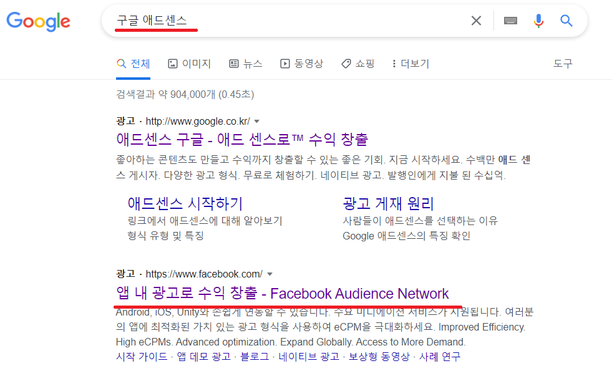
Task: Open the 동영상 tab
Action: [x=302, y=64]
